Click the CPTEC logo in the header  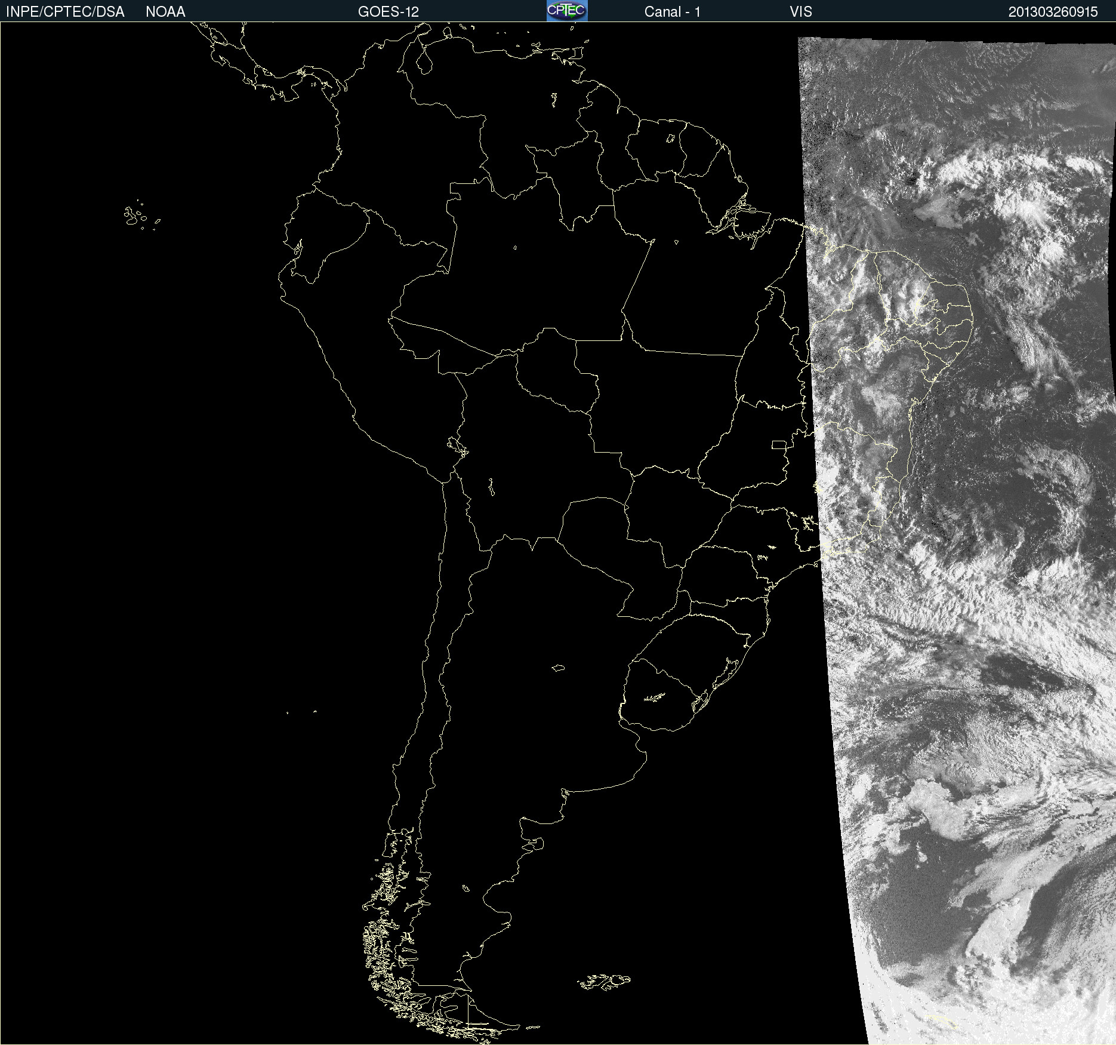[x=567, y=11]
